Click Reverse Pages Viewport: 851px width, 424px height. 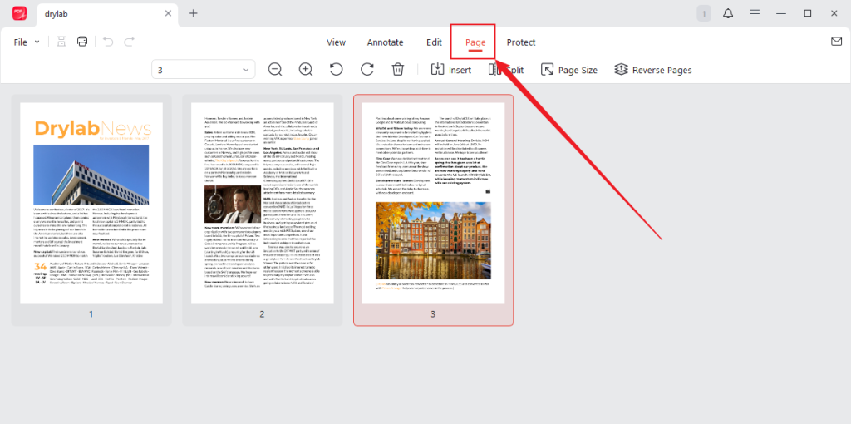tap(653, 70)
